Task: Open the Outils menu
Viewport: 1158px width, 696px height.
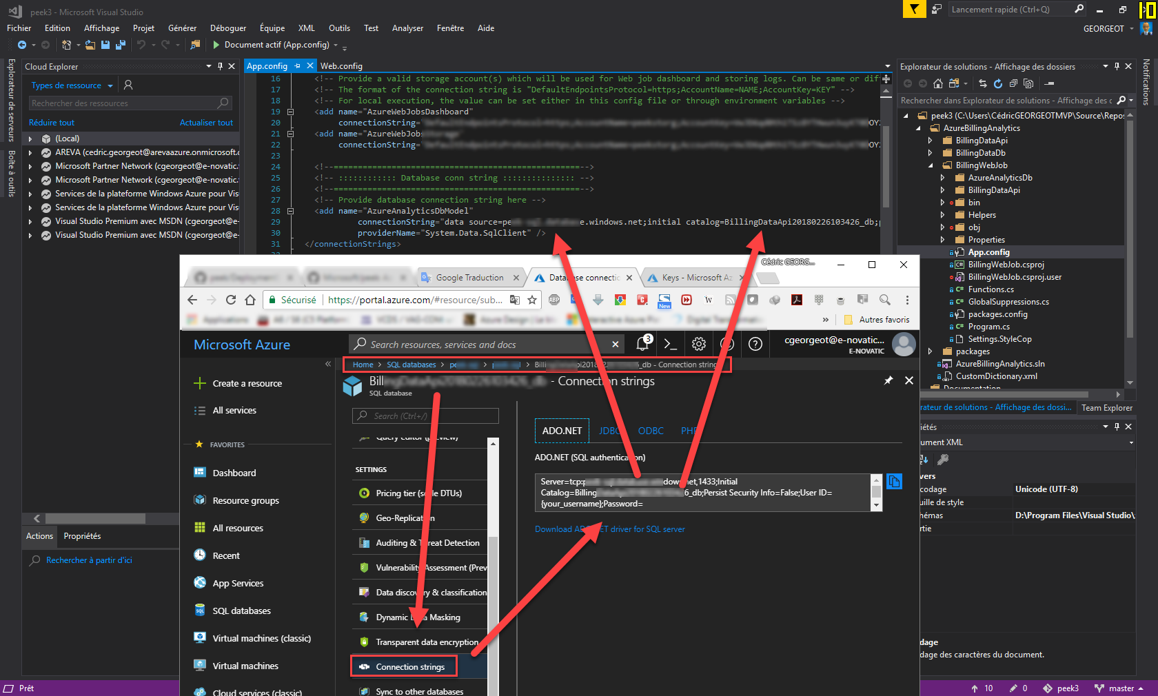Action: click(x=339, y=28)
